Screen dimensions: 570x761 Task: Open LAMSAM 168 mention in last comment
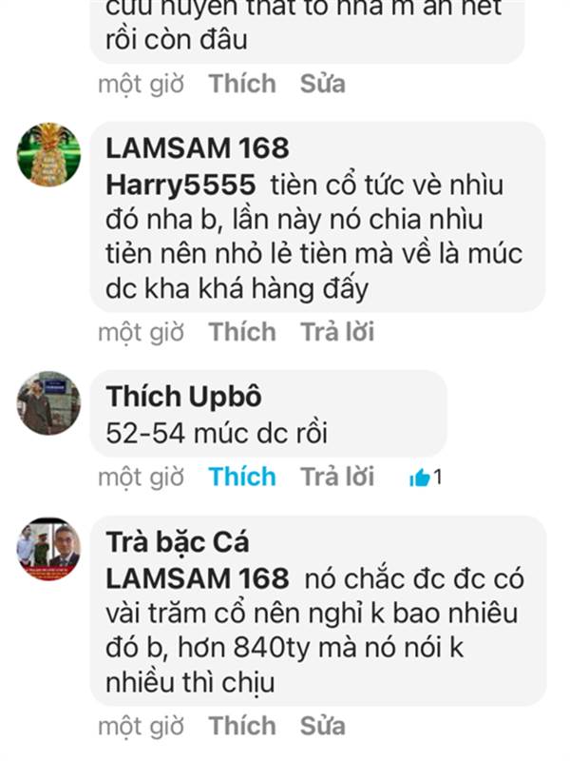coord(198,578)
